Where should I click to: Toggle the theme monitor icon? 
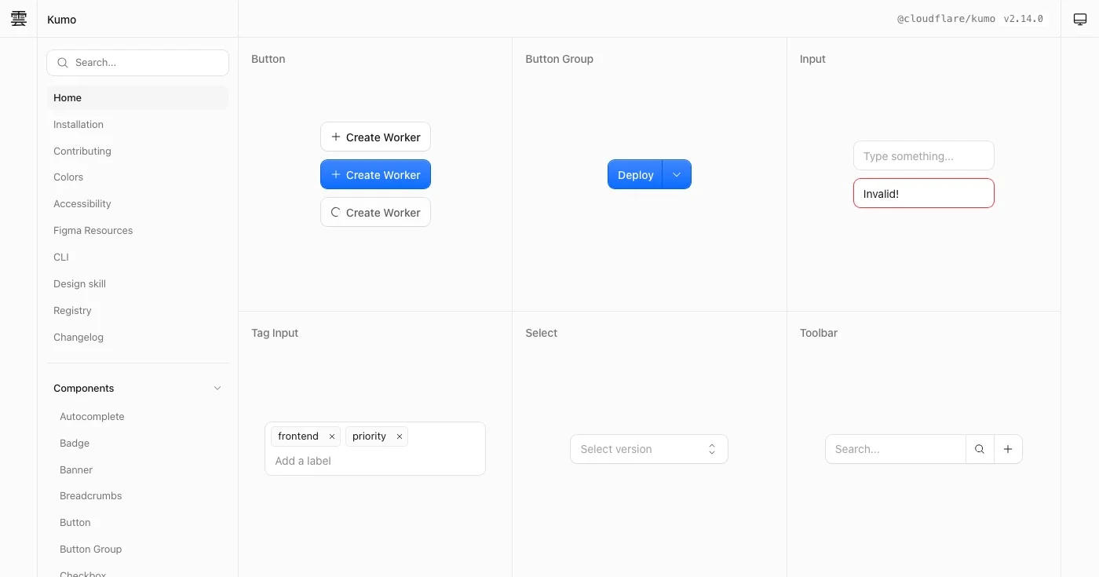pos(1080,19)
